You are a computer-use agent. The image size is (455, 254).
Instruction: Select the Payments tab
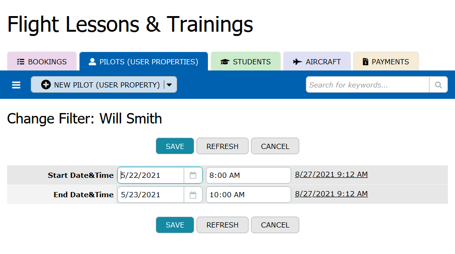click(385, 61)
